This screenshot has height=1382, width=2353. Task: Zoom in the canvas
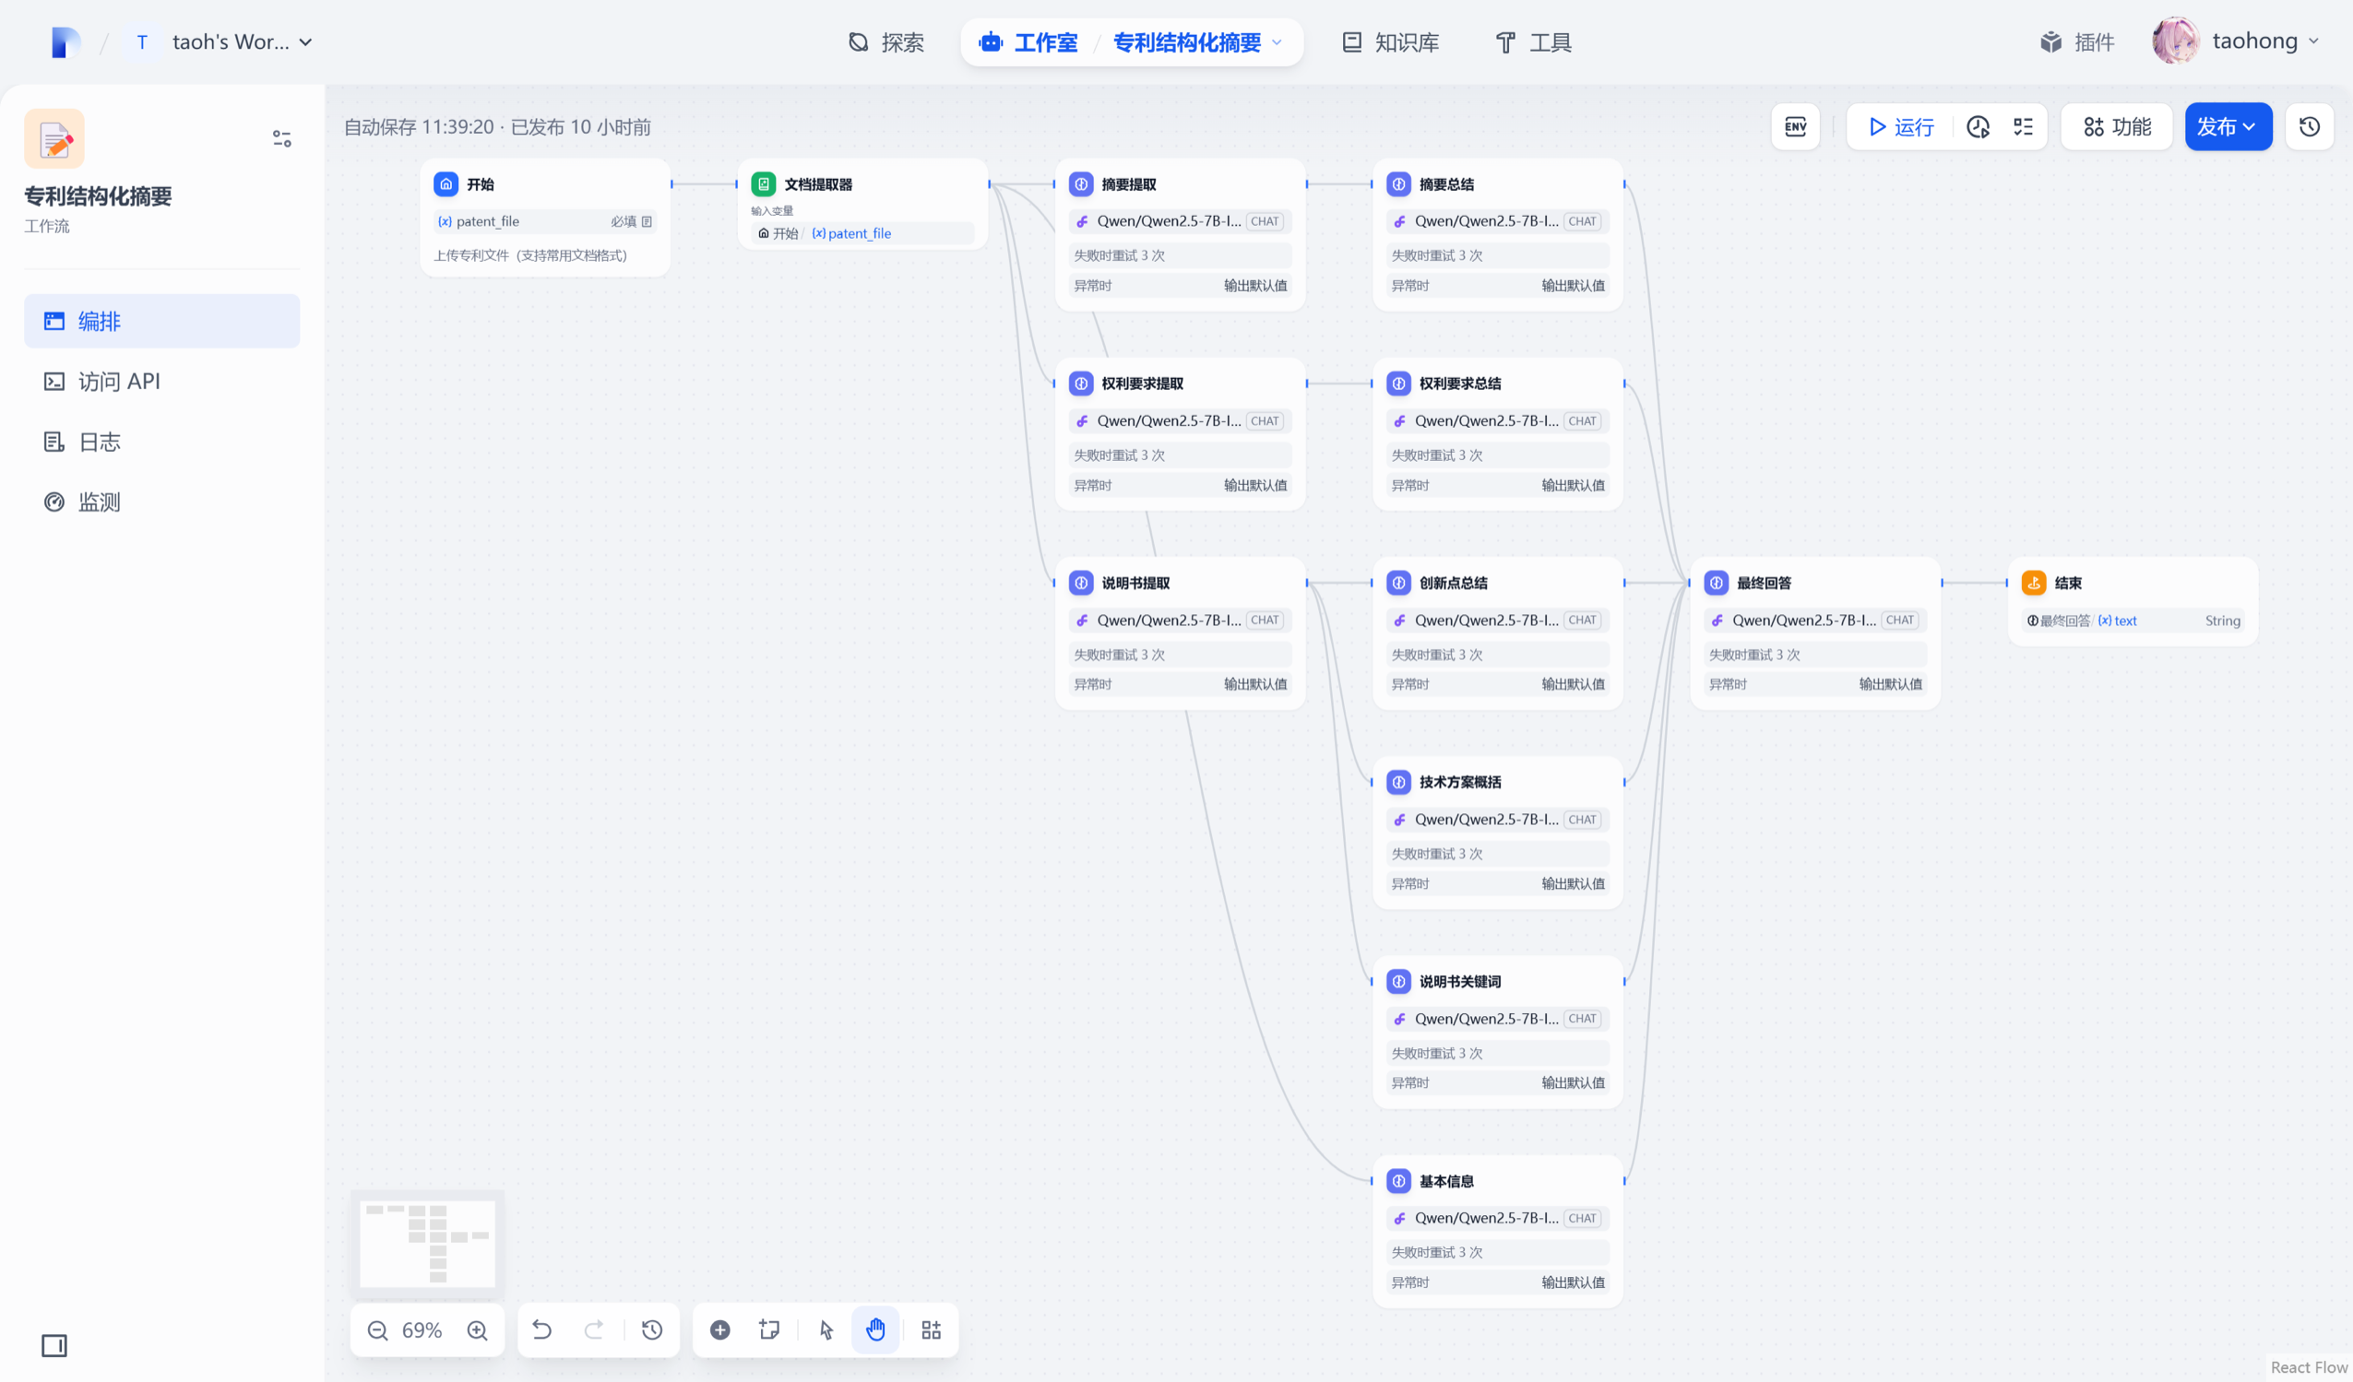pyautogui.click(x=477, y=1329)
